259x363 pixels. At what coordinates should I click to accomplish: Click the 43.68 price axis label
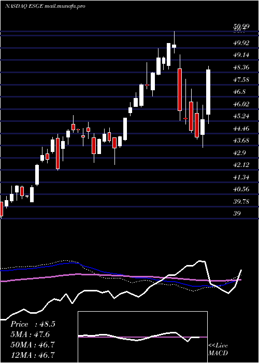[x=241, y=141]
